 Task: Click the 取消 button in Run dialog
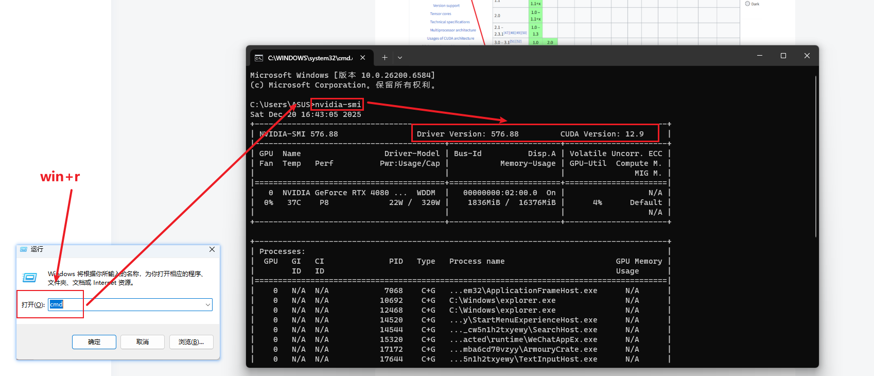[x=143, y=342]
